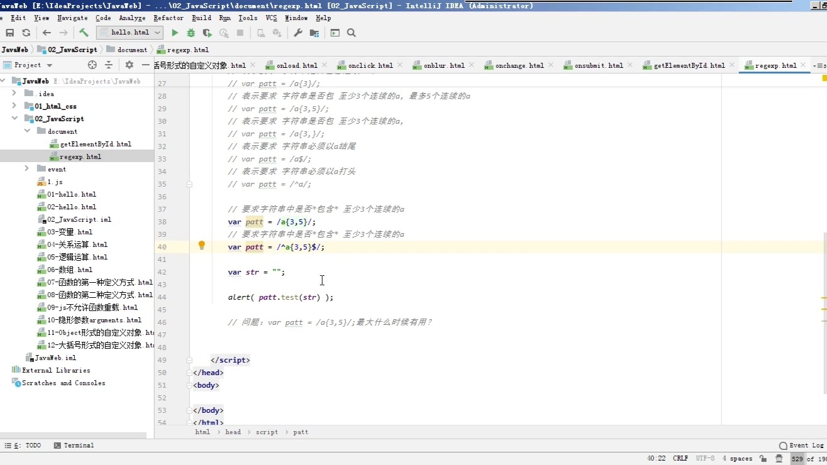Open Settings via the wrench icon

298,33
